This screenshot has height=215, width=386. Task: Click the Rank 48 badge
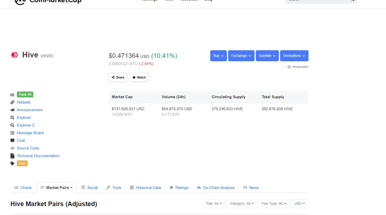(25, 94)
